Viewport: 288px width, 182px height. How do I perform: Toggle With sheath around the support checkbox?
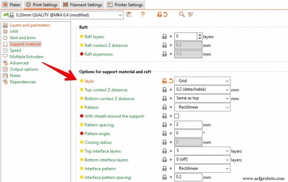pos(176,116)
